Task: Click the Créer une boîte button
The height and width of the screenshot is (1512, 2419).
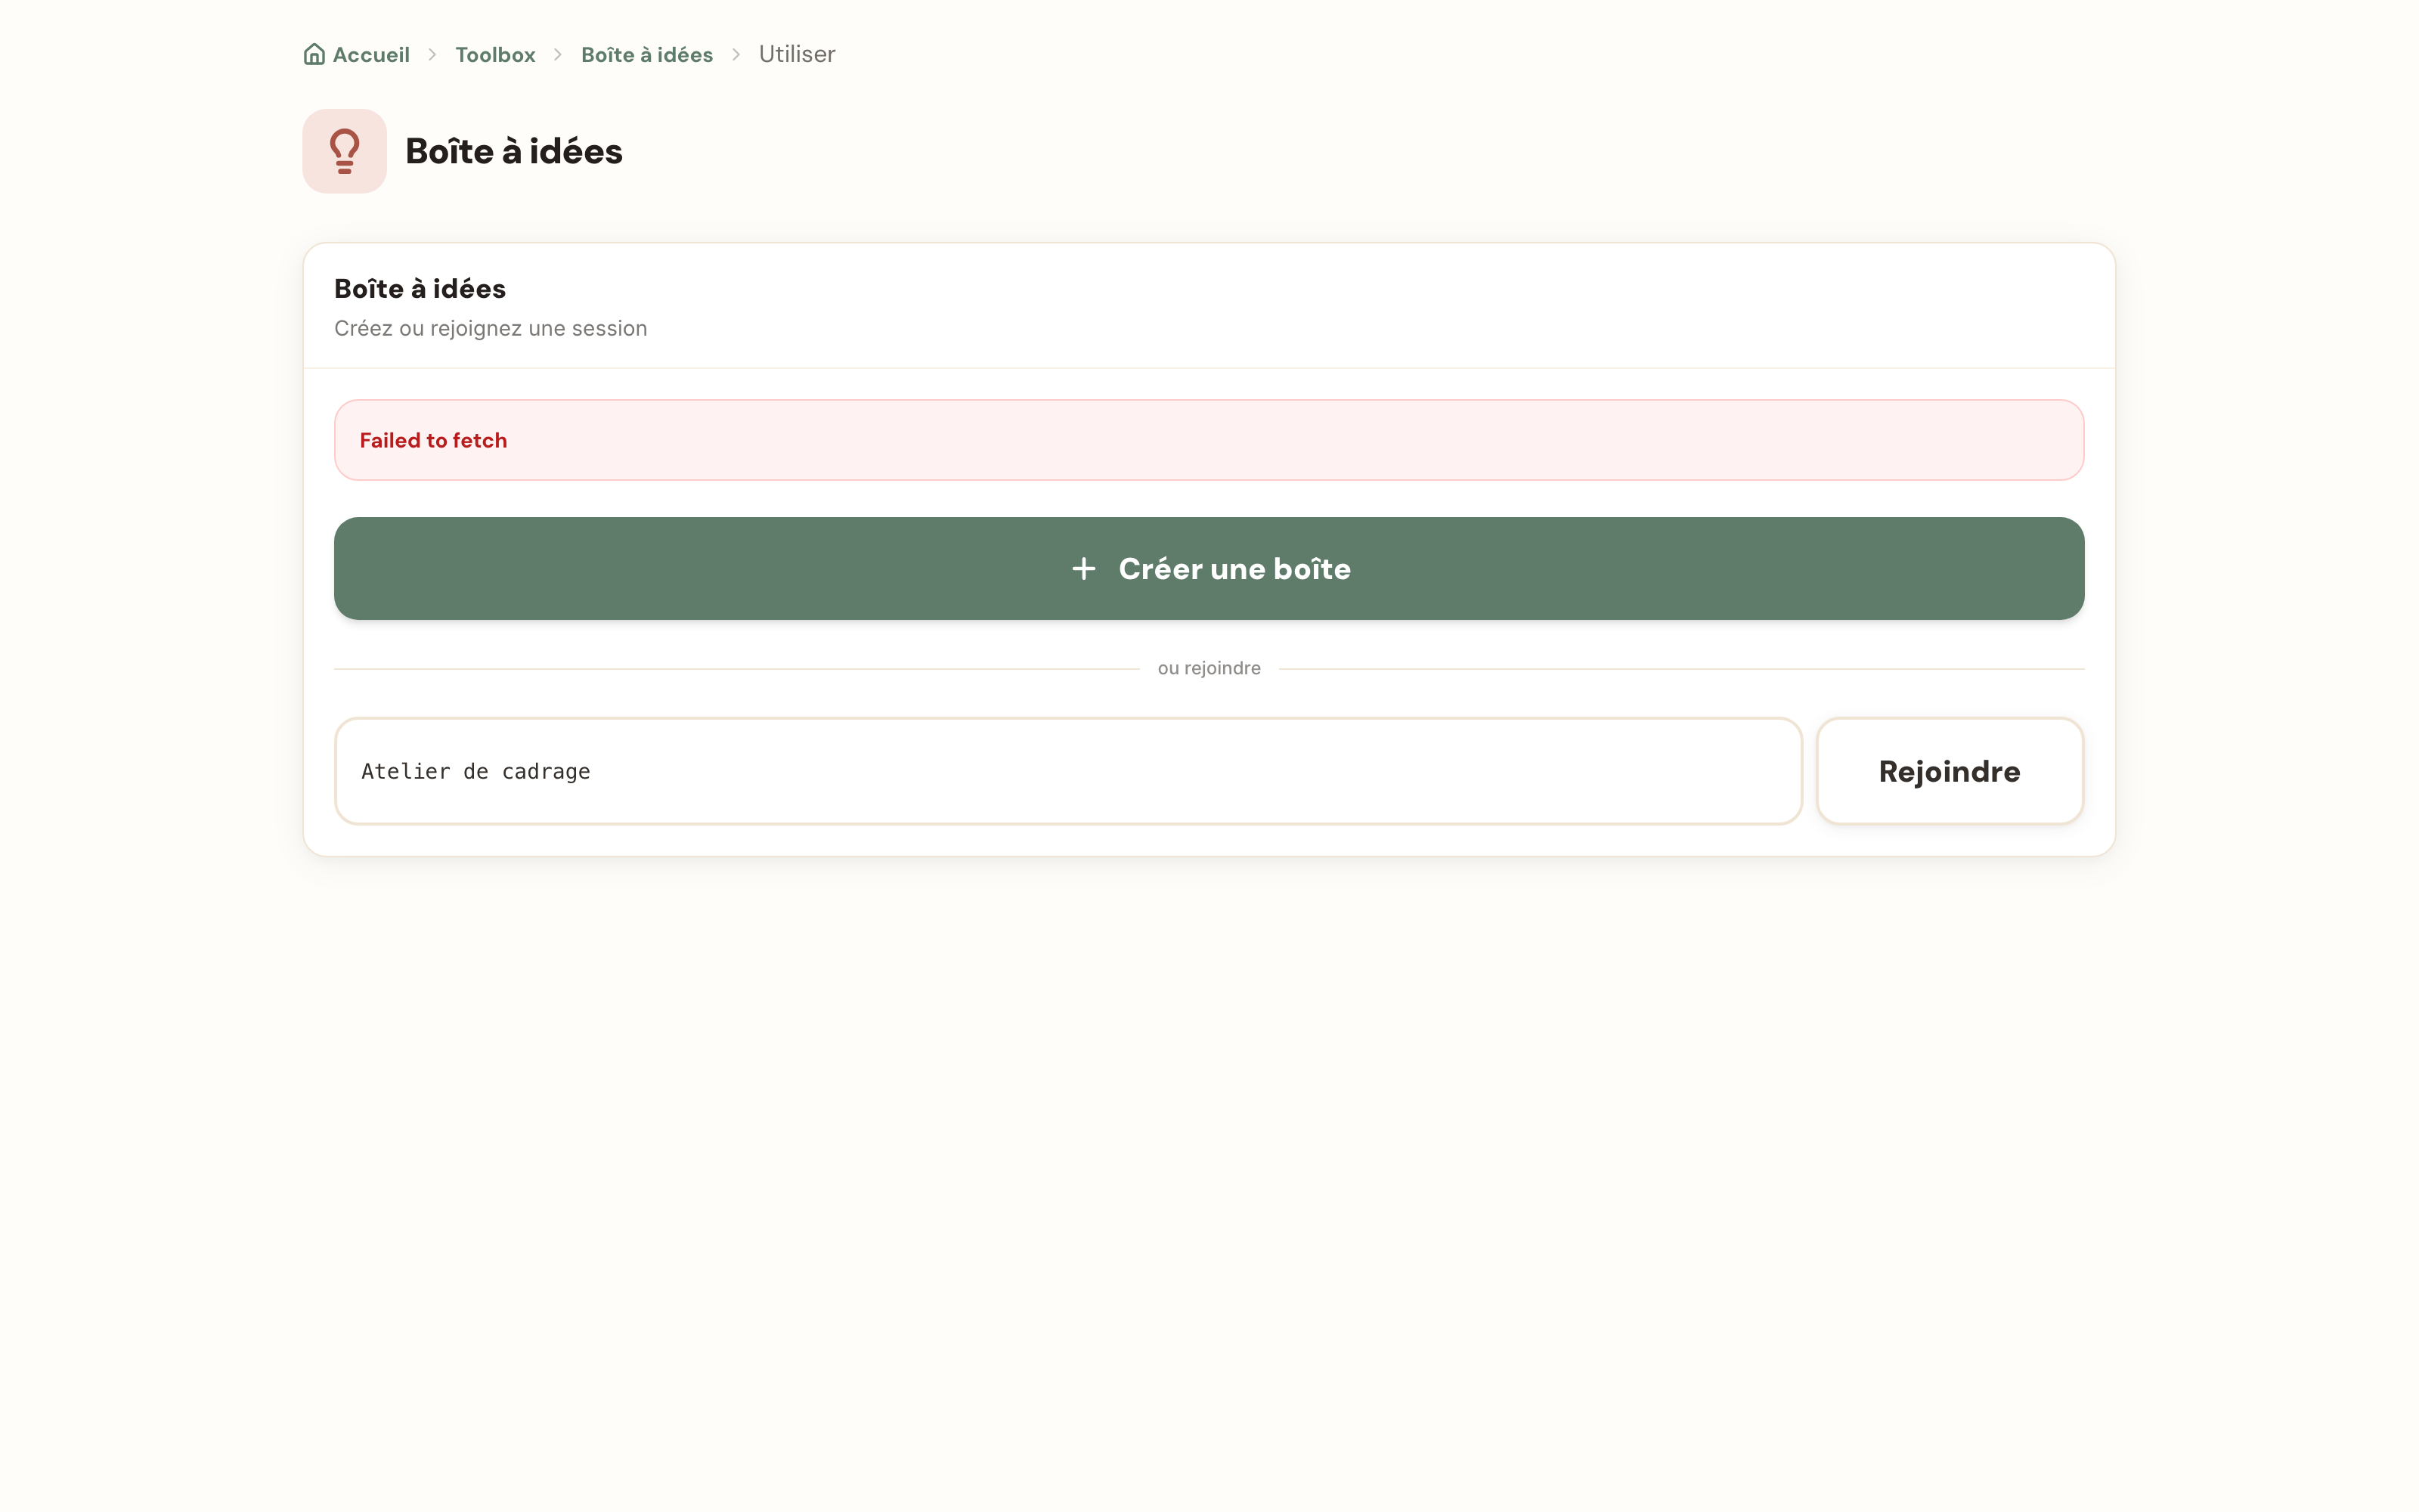Action: pos(1209,568)
